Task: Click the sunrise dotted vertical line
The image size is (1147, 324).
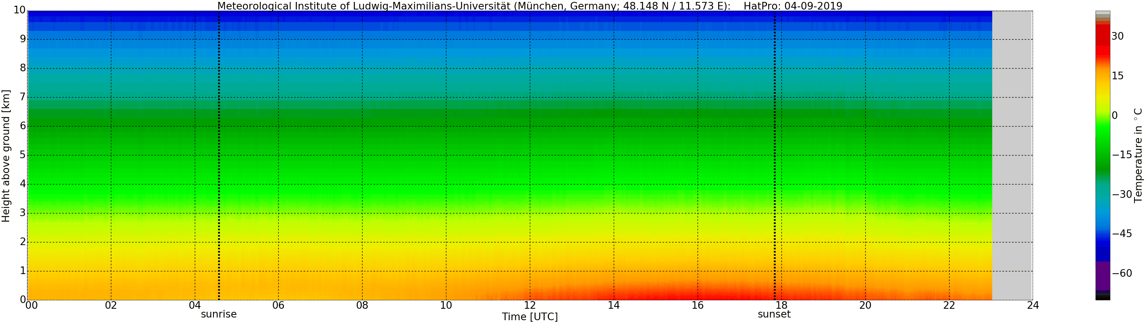Action: point(219,156)
